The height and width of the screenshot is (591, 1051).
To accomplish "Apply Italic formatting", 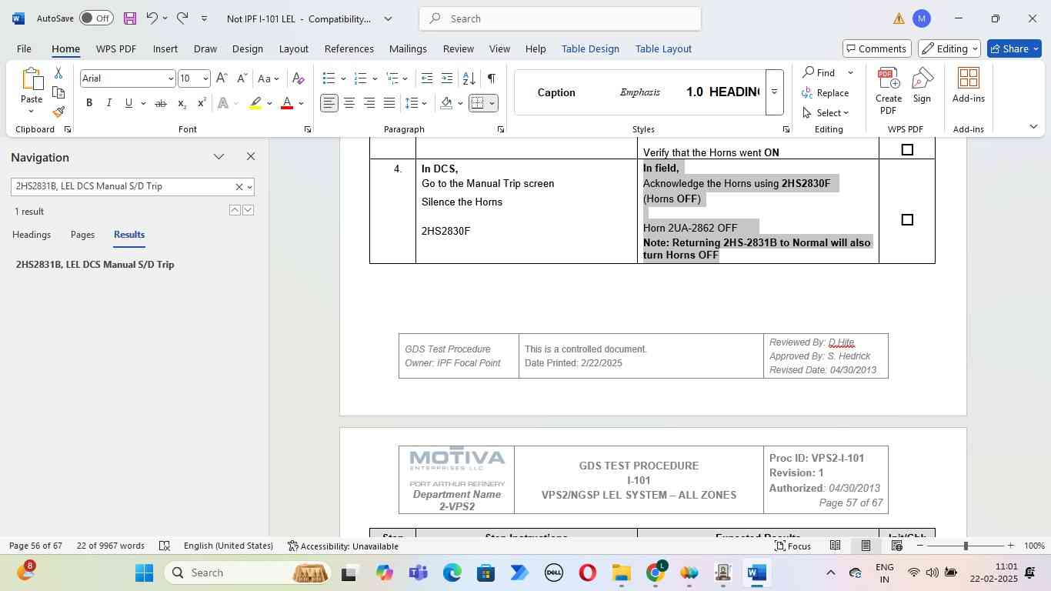I will (x=108, y=103).
